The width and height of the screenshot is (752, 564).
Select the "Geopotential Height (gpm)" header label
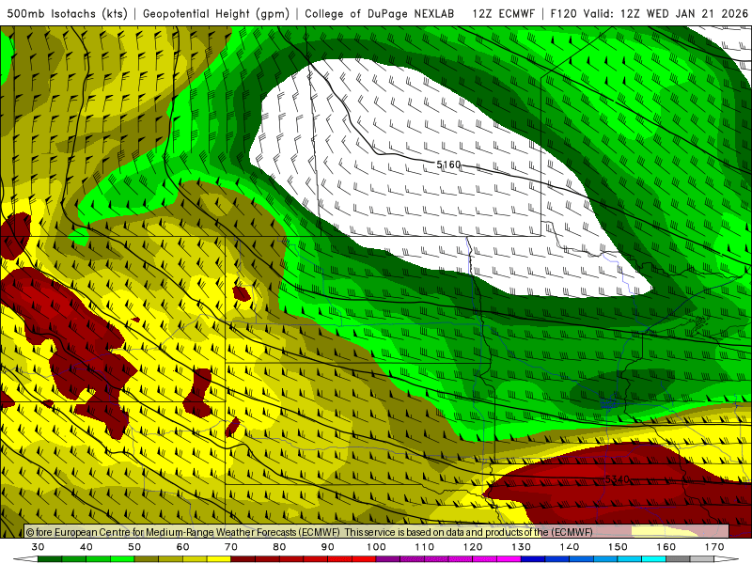[x=216, y=13]
